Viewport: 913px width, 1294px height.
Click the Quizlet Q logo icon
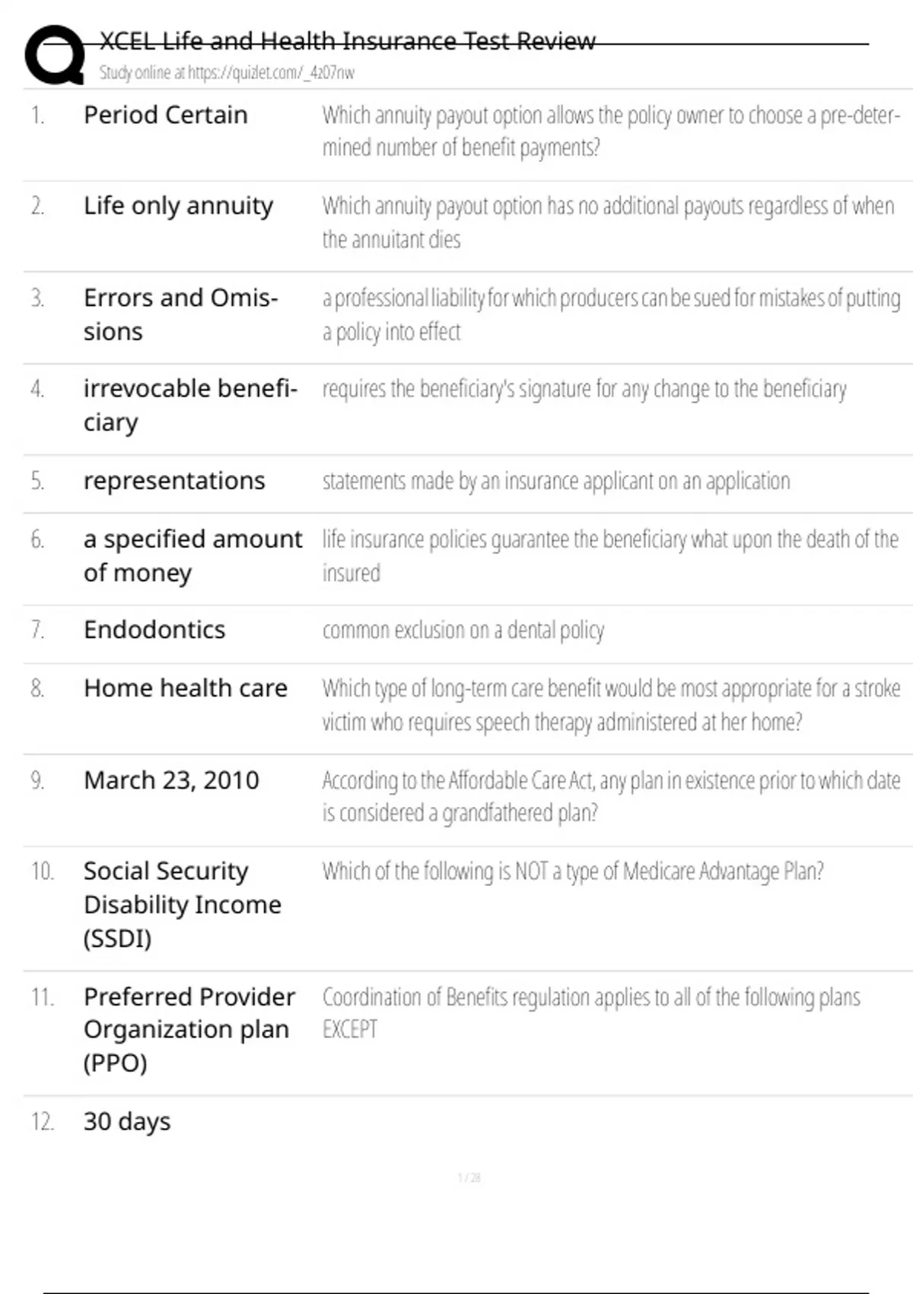point(54,55)
